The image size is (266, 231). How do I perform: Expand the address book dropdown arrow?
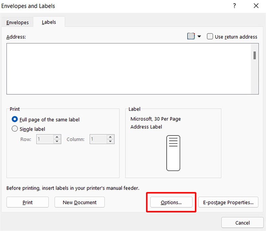[199, 37]
